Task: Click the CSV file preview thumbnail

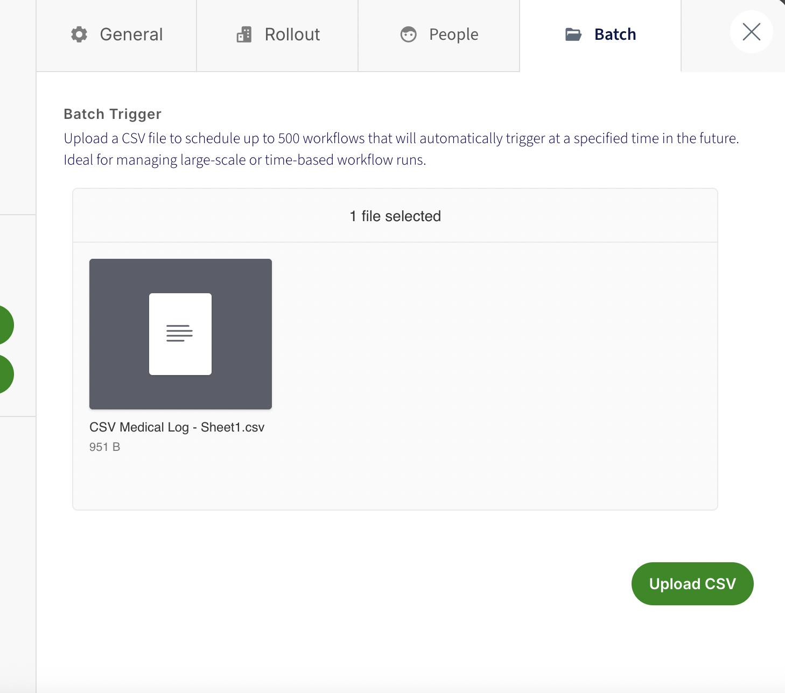Action: (x=180, y=334)
